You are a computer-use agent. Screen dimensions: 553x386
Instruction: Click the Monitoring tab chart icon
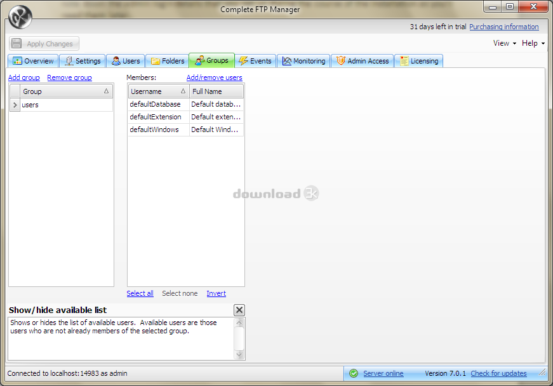(287, 61)
